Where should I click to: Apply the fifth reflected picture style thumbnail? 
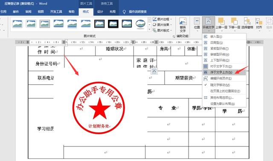point(72,24)
